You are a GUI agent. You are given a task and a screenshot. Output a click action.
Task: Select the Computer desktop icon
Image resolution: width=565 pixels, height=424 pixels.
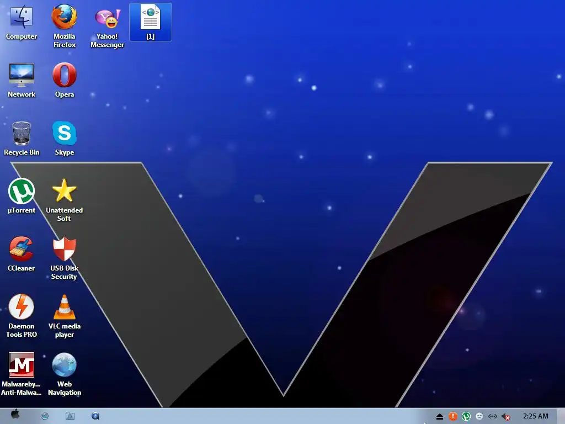(22, 22)
